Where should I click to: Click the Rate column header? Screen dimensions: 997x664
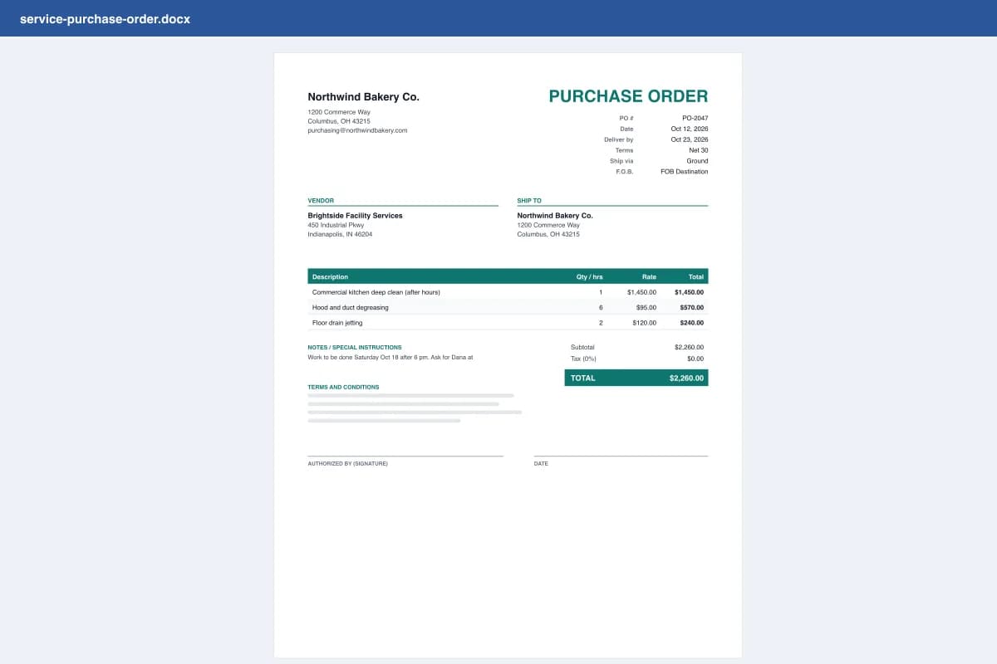coord(649,276)
